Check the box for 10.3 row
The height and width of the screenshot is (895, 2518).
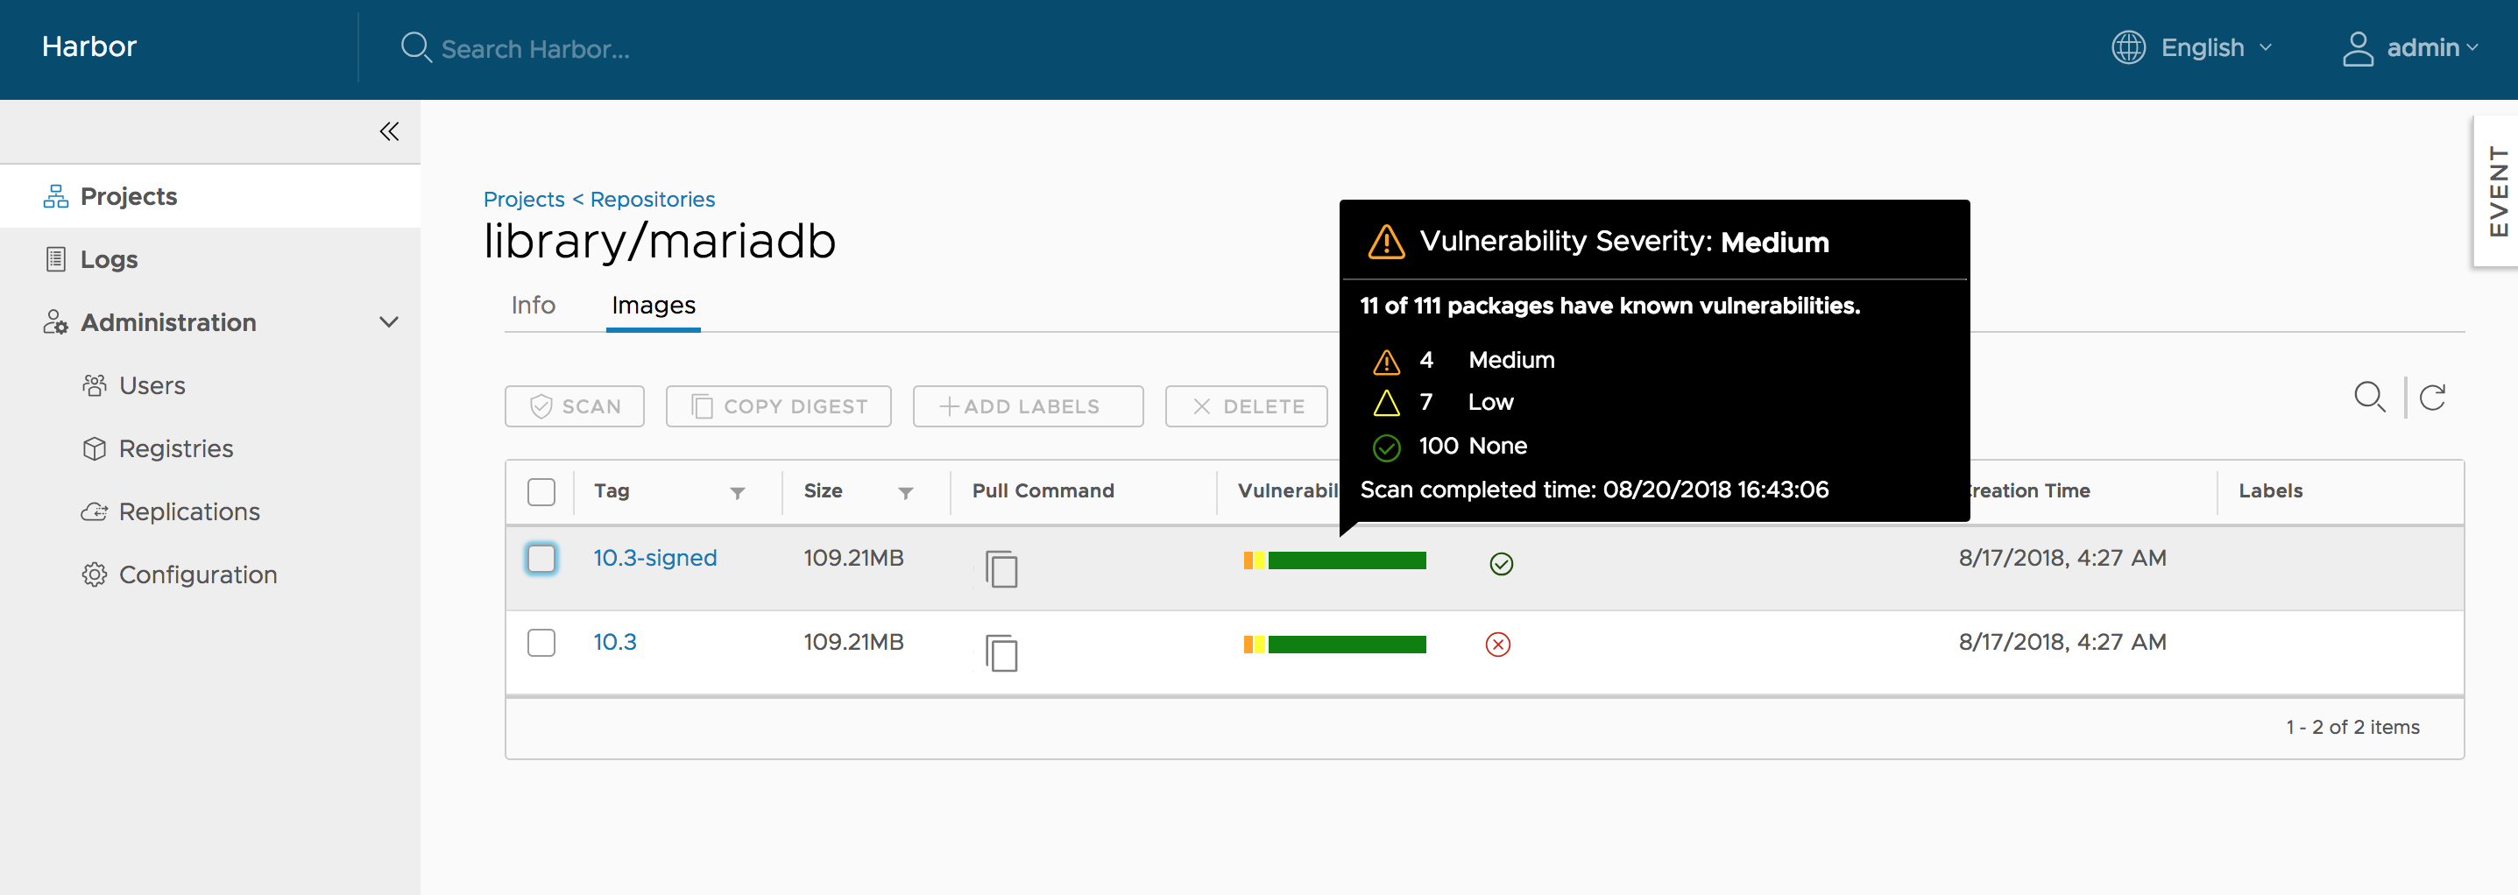(541, 643)
